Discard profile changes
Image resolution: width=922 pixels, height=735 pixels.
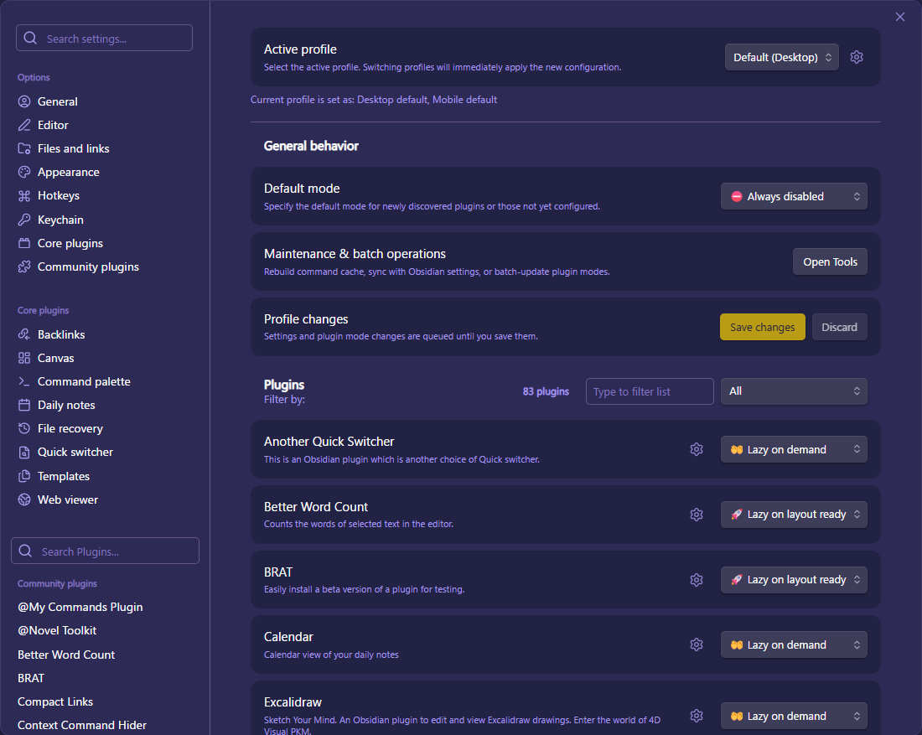point(839,327)
